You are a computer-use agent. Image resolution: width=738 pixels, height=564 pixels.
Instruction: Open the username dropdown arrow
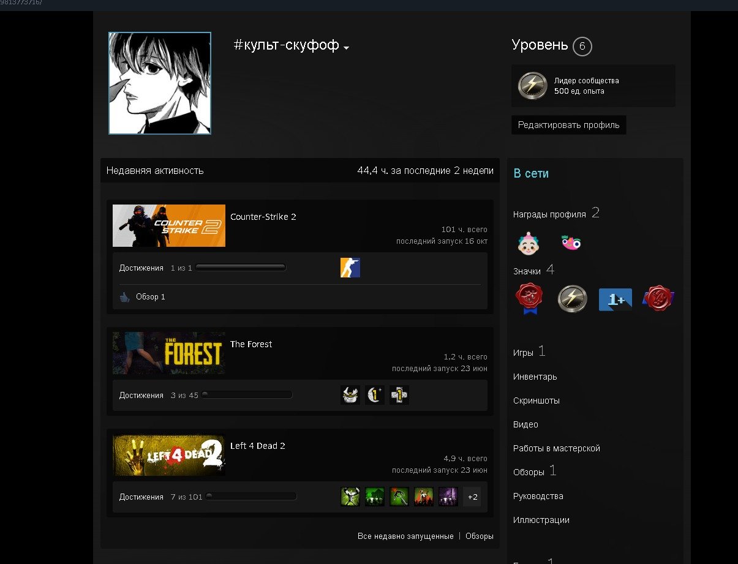point(346,48)
